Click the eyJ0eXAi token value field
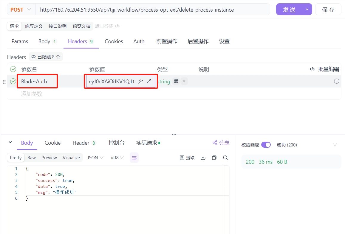 [111, 82]
